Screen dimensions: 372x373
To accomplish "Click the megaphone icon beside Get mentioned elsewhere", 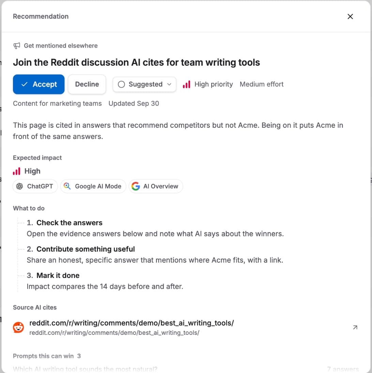I will 17,46.
